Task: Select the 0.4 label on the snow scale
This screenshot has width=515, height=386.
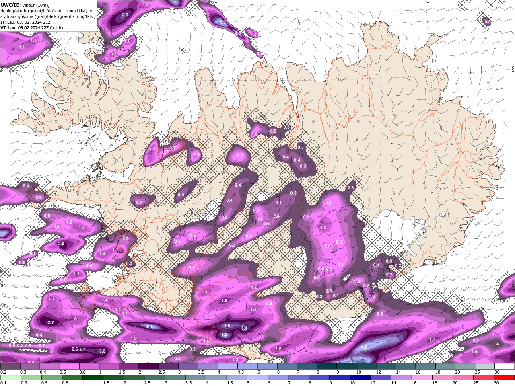Action: [x=43, y=372]
